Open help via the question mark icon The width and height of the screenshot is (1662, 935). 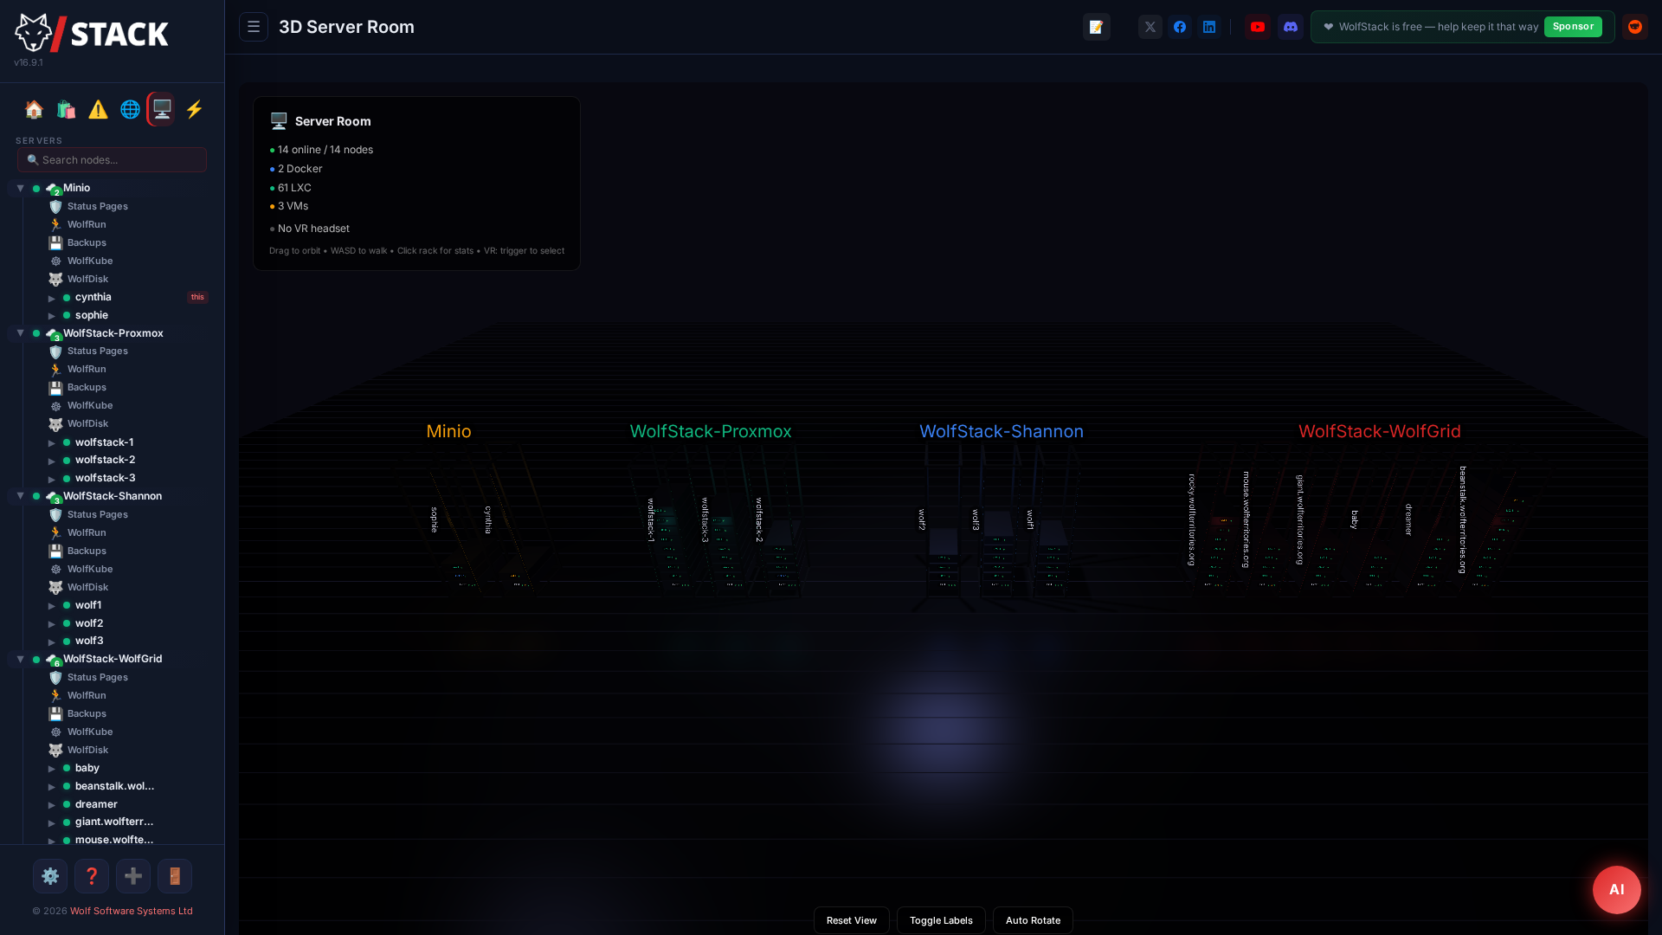pos(92,876)
